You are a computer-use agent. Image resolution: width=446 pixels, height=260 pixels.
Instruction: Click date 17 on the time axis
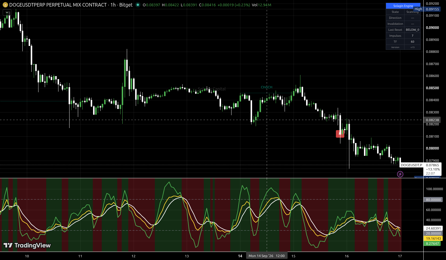click(x=400, y=256)
